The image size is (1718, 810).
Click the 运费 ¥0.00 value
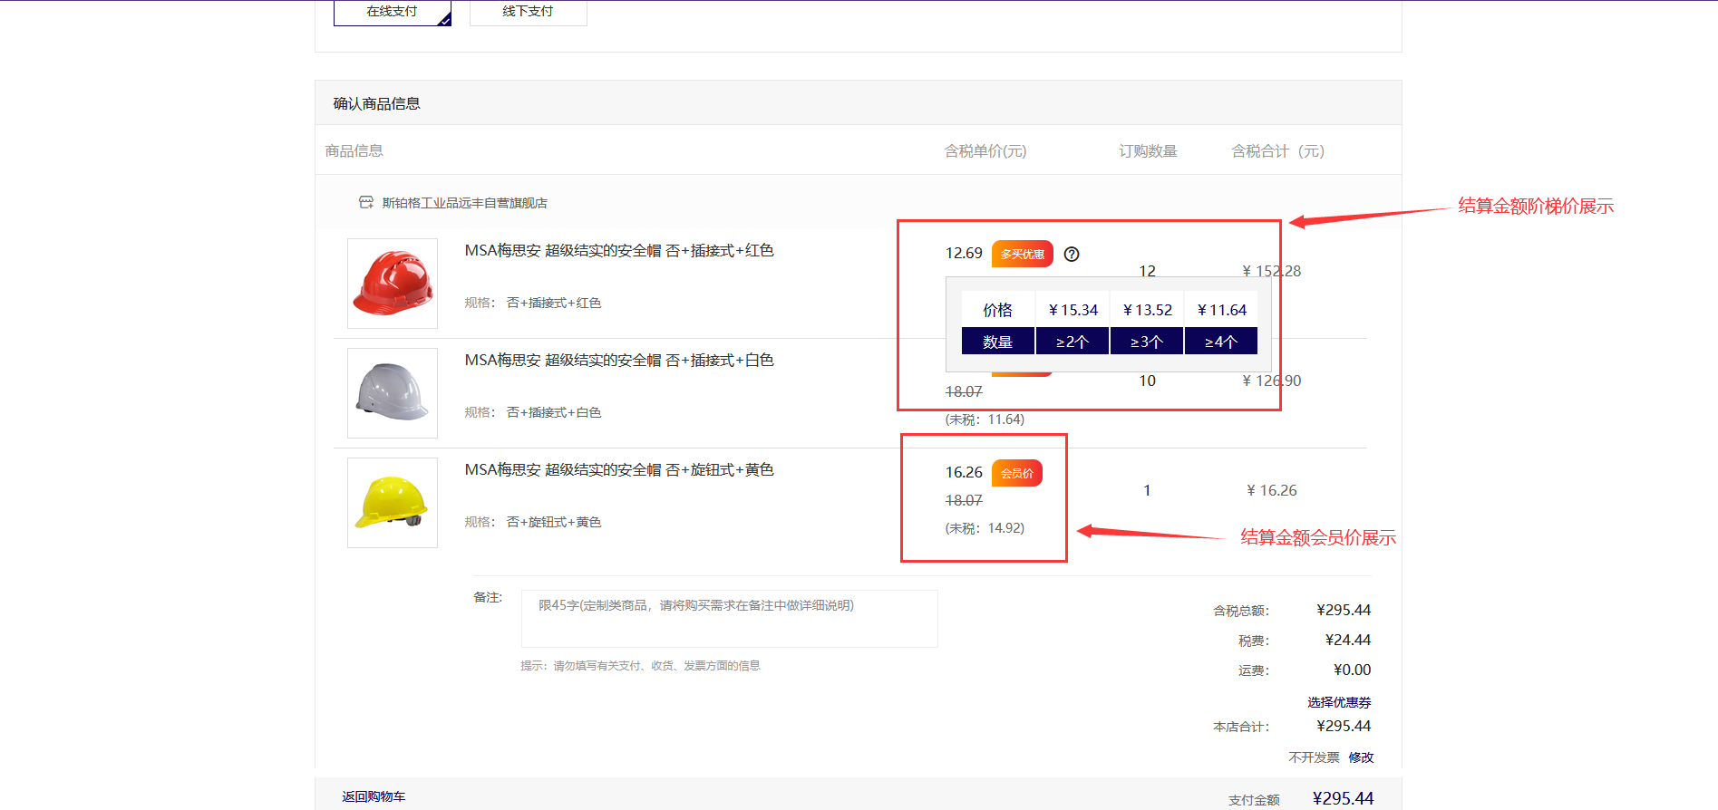[1352, 670]
